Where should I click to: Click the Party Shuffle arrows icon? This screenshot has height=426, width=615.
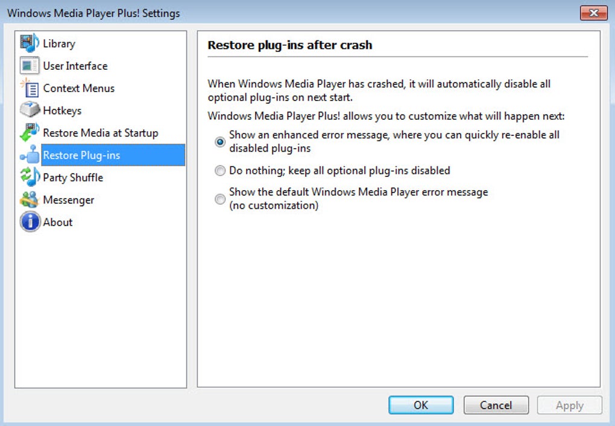[x=30, y=177]
